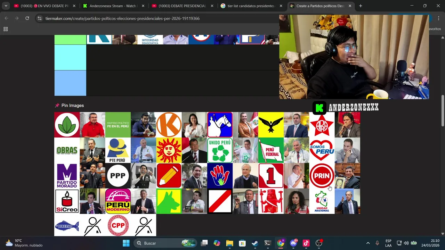Click the FREPAP fish logo
This screenshot has width=445, height=250.
67,226
